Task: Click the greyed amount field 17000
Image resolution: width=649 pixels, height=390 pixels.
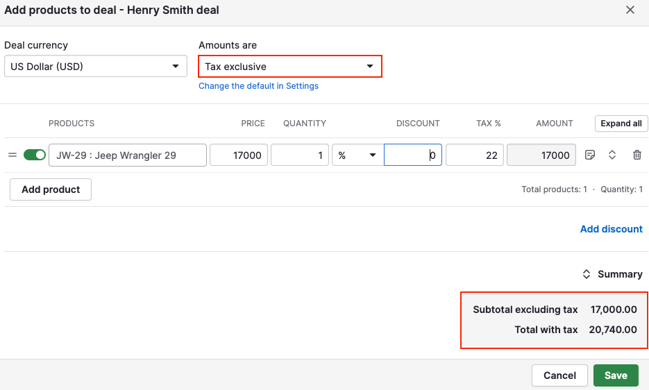Action: point(541,155)
